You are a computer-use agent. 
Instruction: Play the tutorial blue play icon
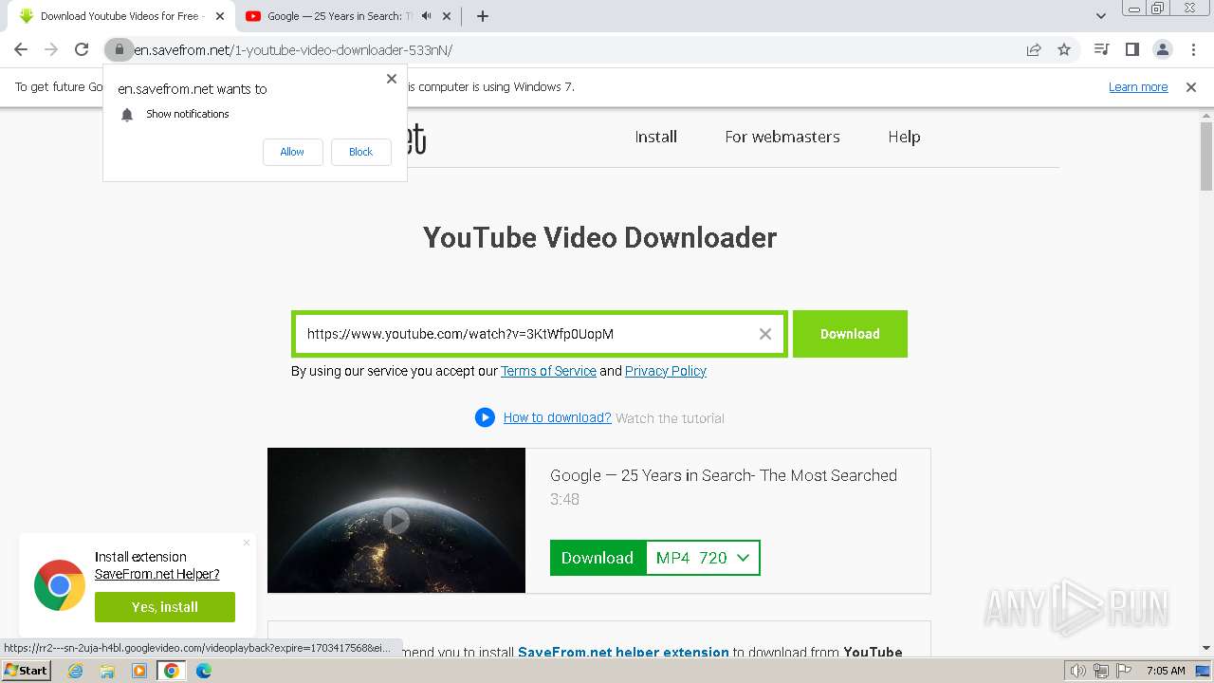[485, 417]
